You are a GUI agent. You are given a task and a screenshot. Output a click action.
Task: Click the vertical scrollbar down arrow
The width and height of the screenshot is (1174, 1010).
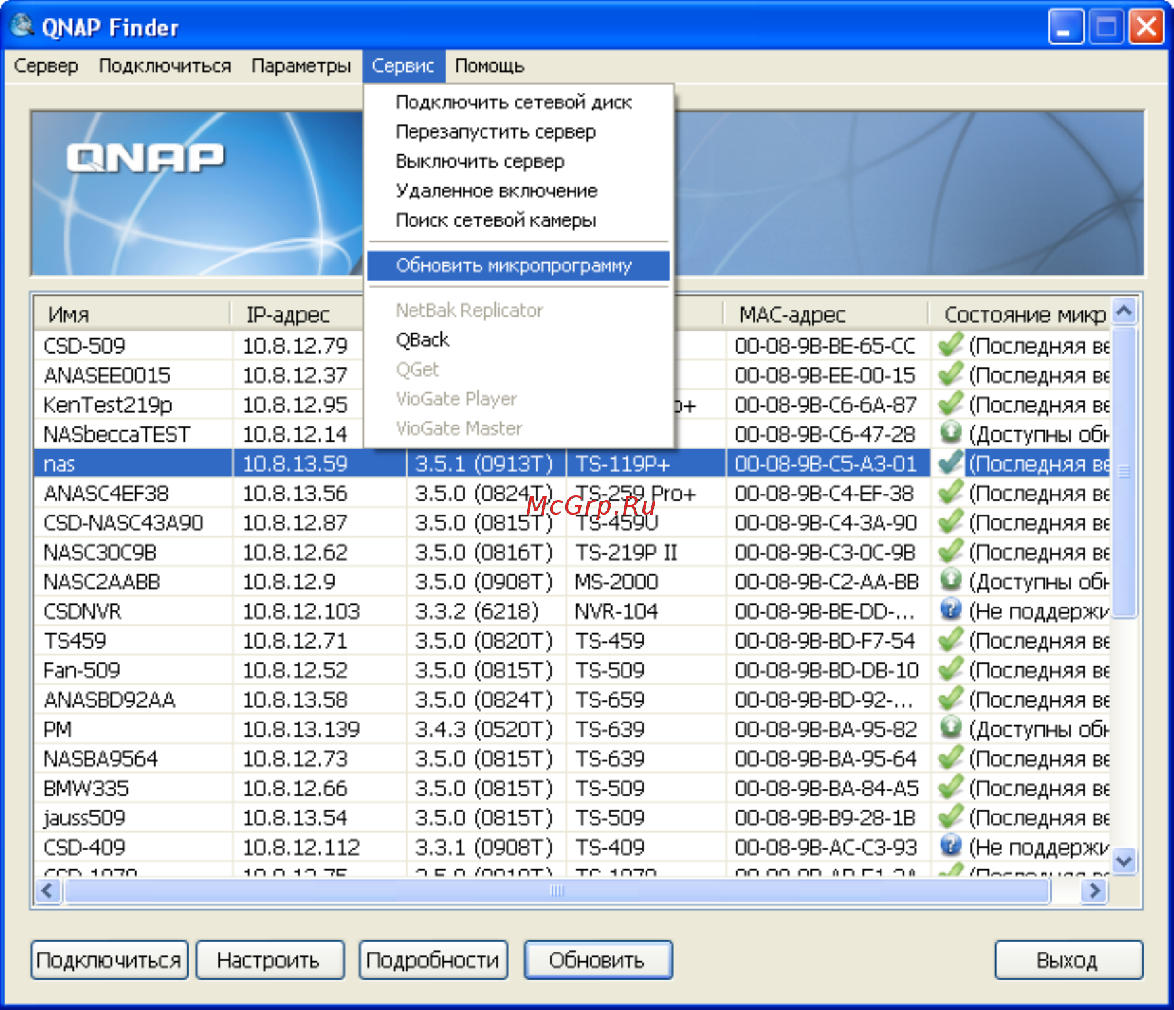1124,860
